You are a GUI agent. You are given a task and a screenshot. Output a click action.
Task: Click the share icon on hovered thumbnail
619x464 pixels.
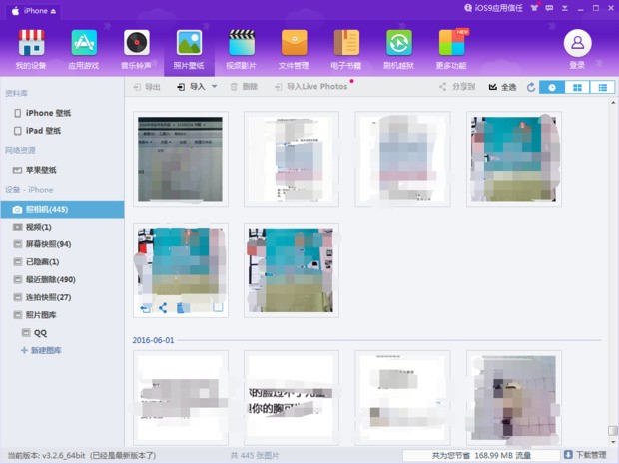(x=163, y=308)
